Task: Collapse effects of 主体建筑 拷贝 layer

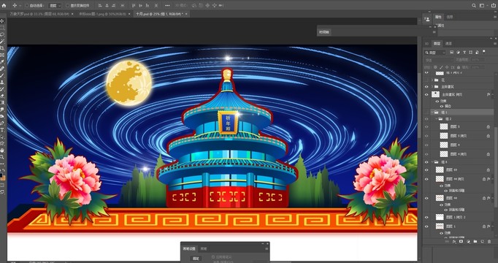Action: [x=492, y=94]
